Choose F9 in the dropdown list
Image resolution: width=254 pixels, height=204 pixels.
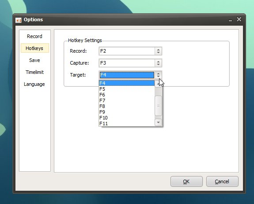(x=127, y=112)
